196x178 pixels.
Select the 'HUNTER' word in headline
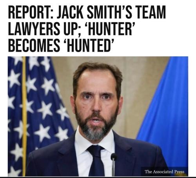(x=109, y=29)
